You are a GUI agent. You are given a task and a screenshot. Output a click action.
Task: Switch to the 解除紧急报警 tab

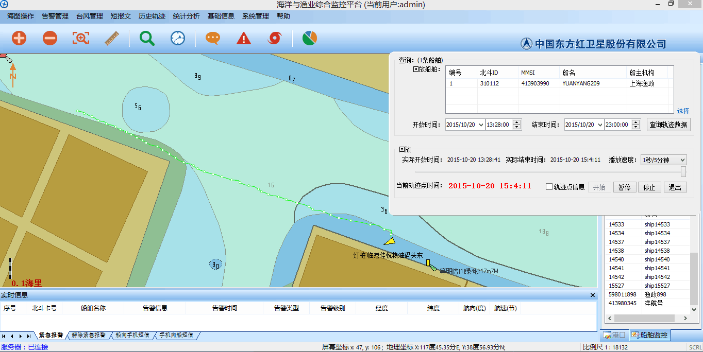pyautogui.click(x=88, y=335)
